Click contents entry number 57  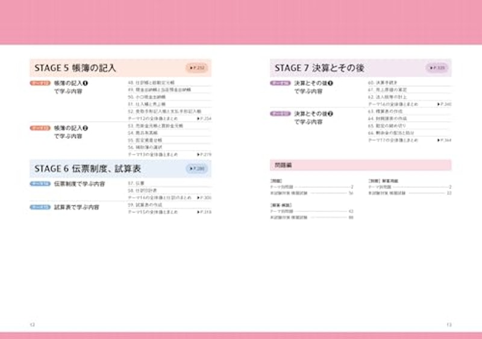tap(136, 183)
